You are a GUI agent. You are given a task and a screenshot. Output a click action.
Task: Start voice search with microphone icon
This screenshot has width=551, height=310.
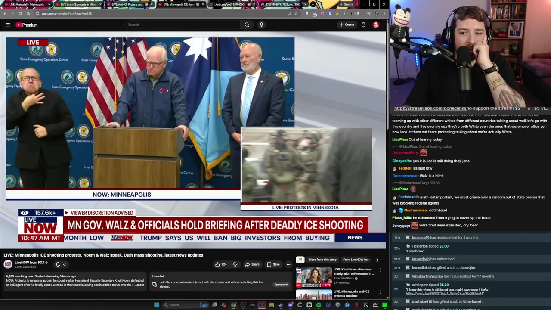[x=261, y=25]
